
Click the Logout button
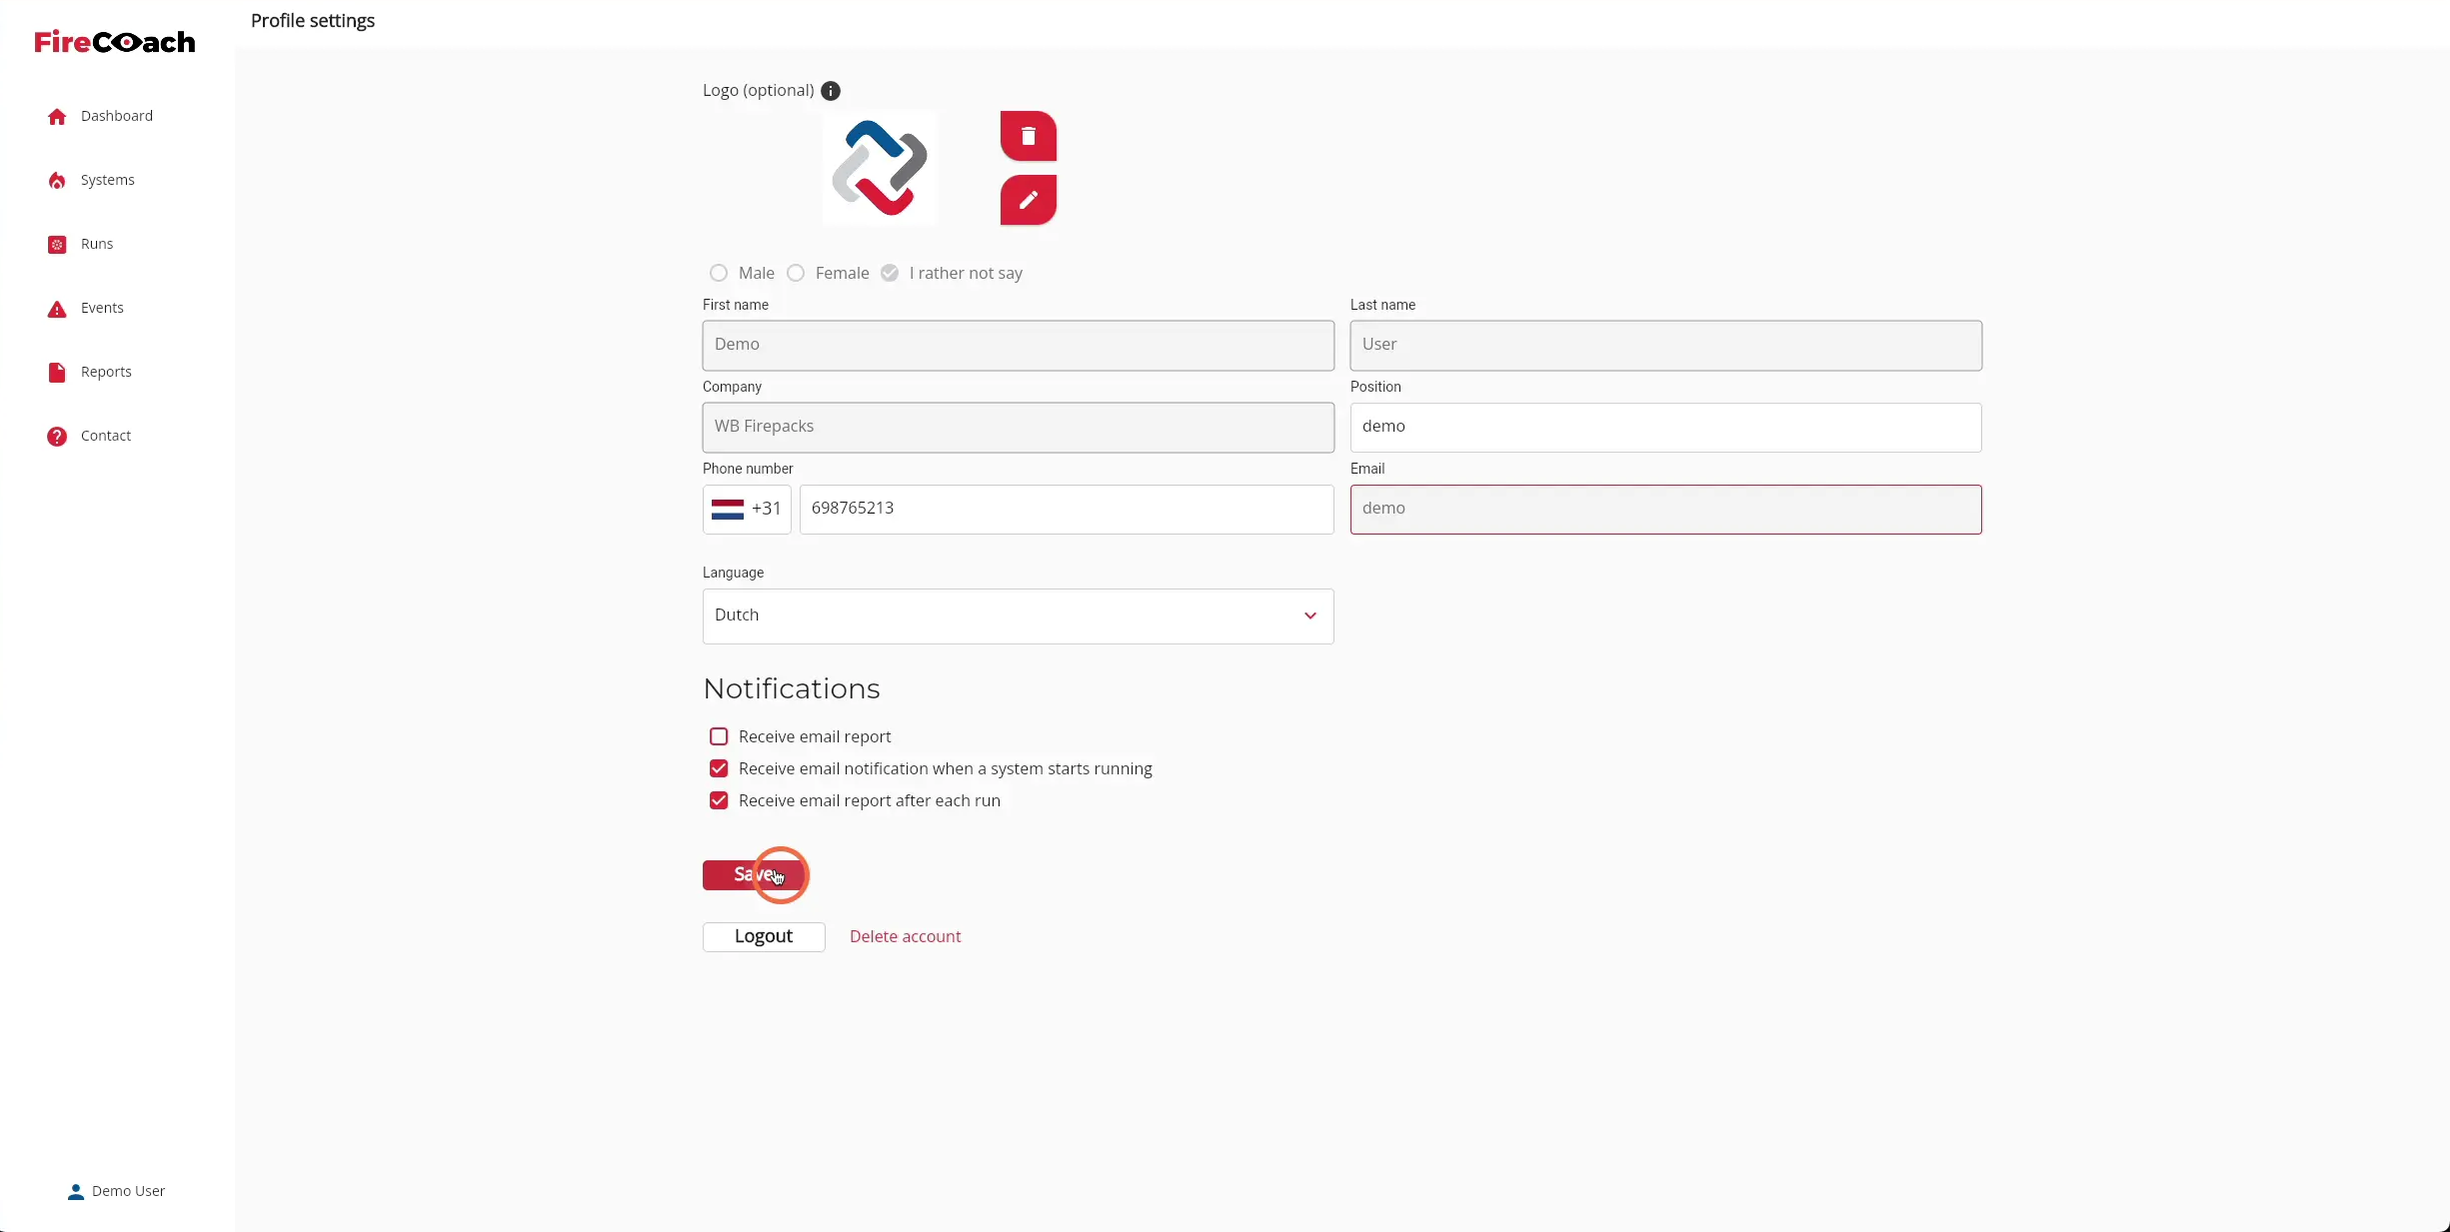click(x=764, y=937)
